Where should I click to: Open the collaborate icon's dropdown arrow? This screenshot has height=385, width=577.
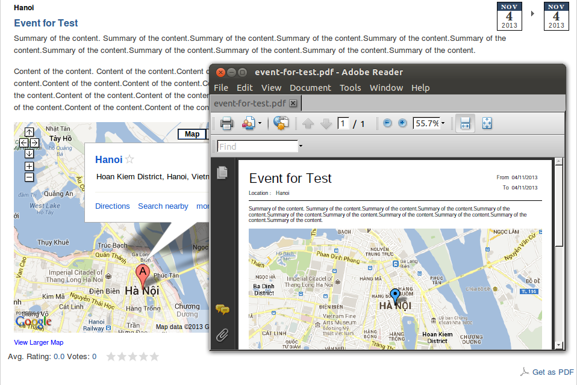[x=260, y=123]
